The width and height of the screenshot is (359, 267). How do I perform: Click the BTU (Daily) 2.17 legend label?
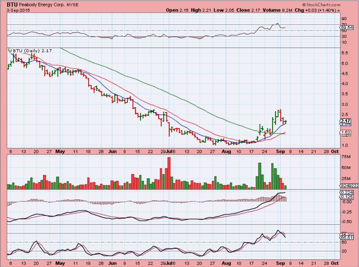[x=32, y=51]
